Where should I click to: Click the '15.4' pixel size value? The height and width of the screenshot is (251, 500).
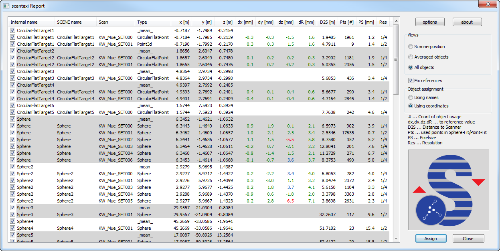click(370, 228)
